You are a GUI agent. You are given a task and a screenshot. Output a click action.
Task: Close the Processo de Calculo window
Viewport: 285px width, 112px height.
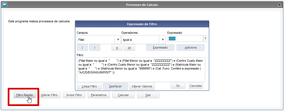(x=279, y=5)
